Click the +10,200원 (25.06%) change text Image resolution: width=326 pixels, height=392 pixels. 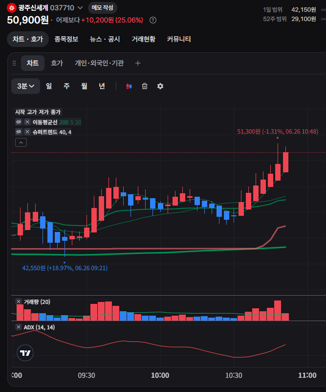point(112,20)
